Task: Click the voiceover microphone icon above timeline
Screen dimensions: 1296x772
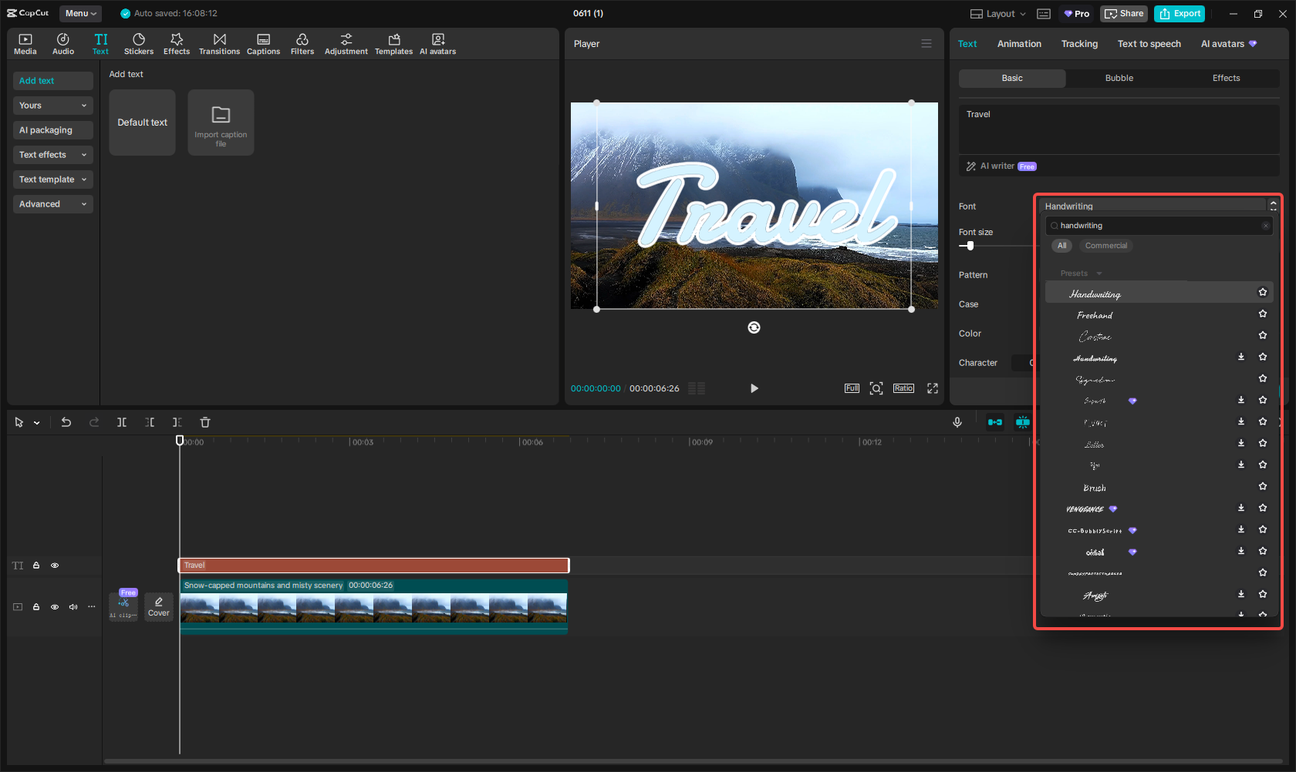Action: [x=957, y=422]
